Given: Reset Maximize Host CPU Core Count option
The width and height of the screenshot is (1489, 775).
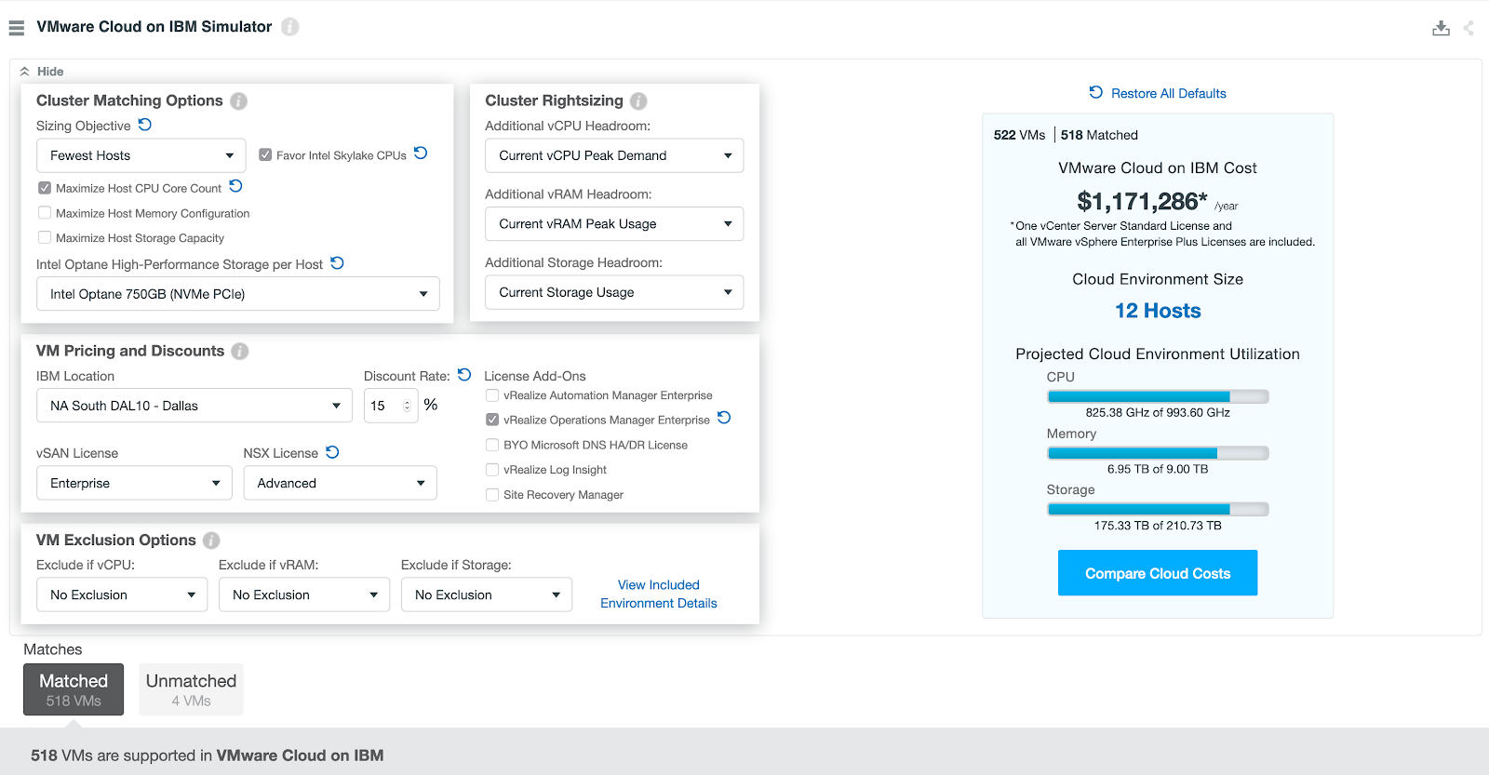Looking at the screenshot, I should point(236,186).
